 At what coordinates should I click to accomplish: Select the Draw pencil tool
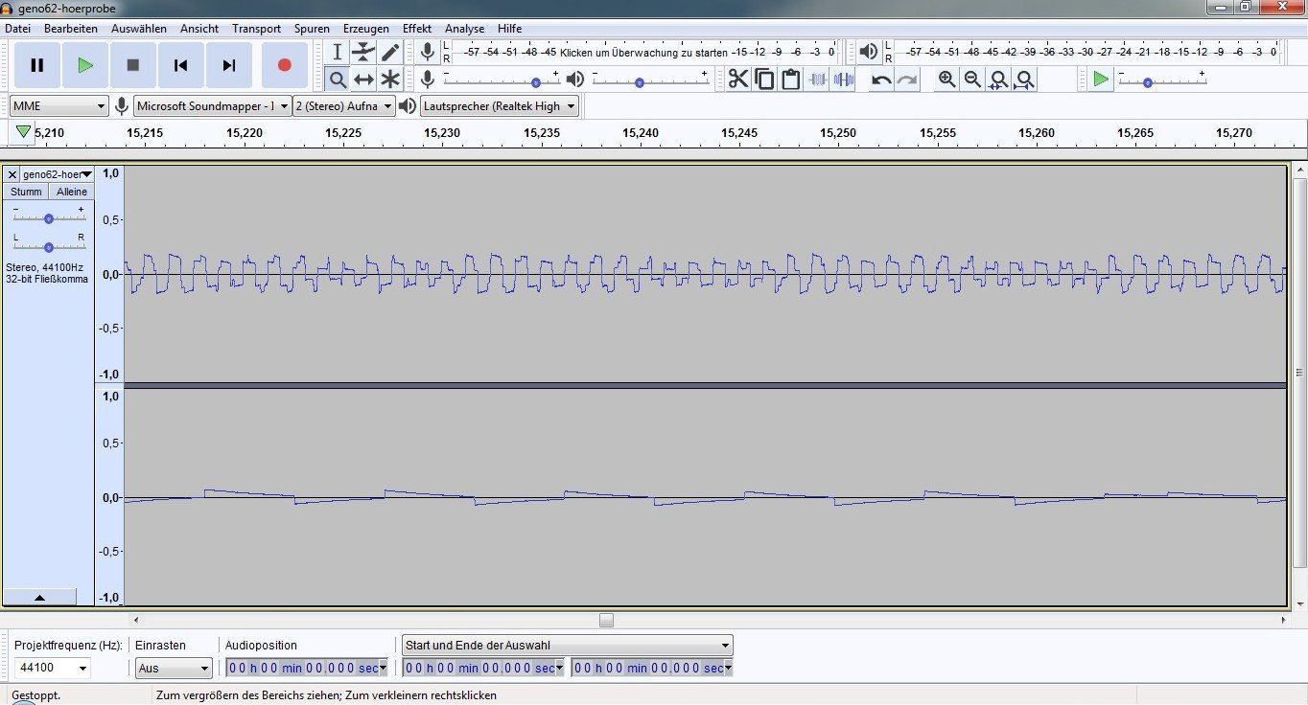click(390, 52)
